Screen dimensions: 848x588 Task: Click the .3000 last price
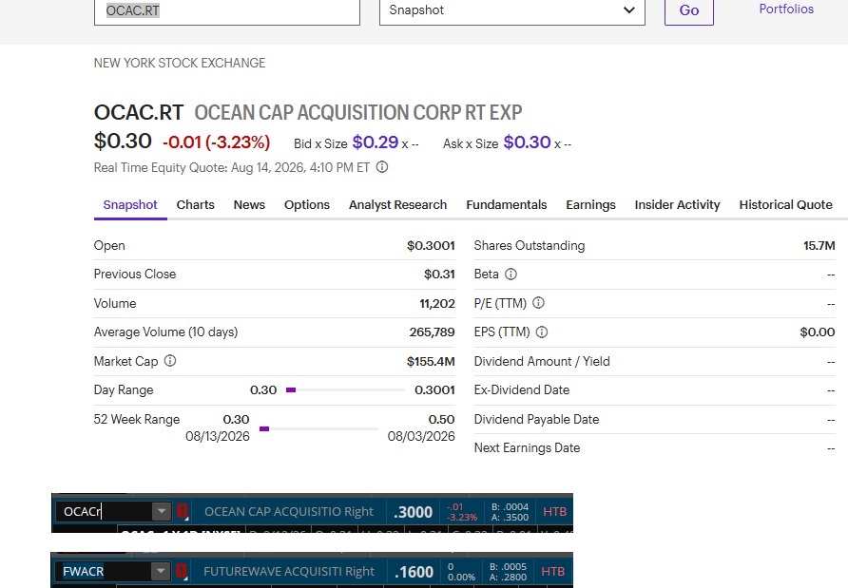414,512
